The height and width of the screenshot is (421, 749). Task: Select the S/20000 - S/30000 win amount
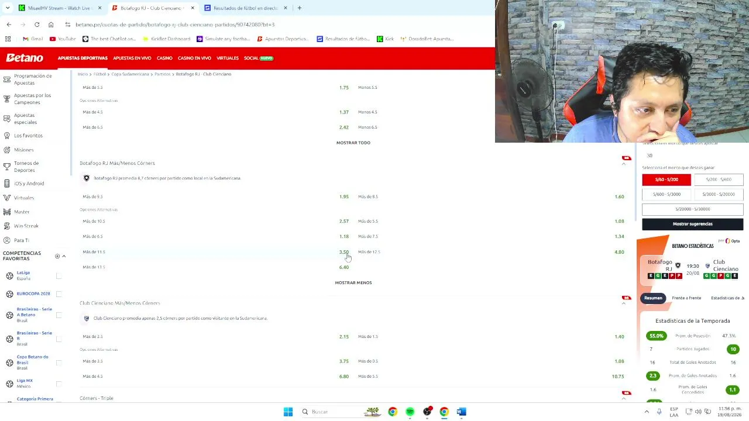(693, 209)
